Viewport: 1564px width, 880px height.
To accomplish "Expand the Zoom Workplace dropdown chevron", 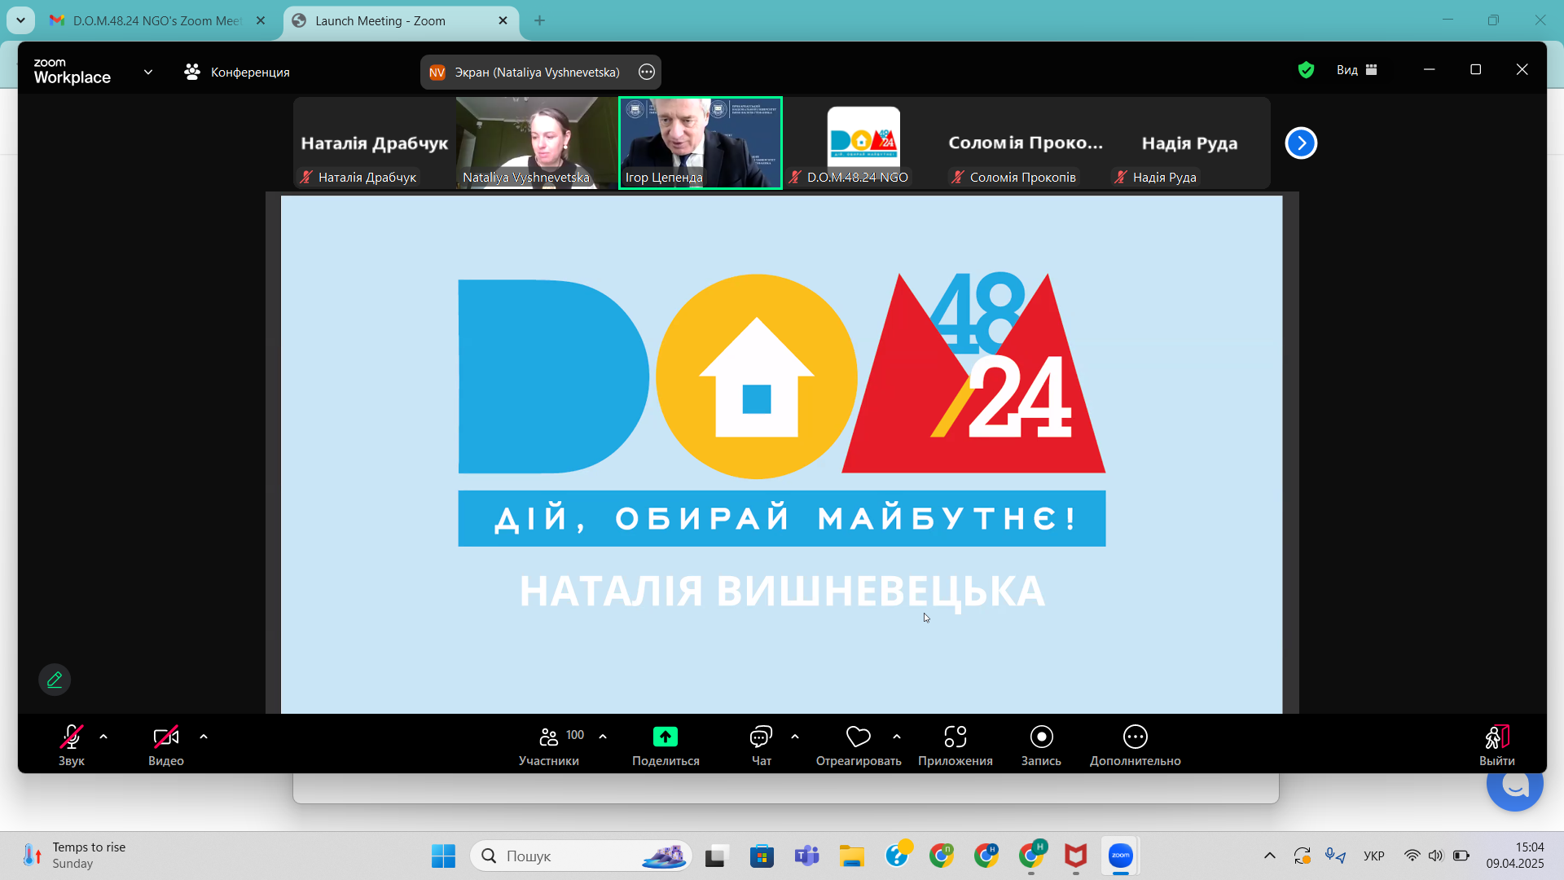I will click(148, 72).
